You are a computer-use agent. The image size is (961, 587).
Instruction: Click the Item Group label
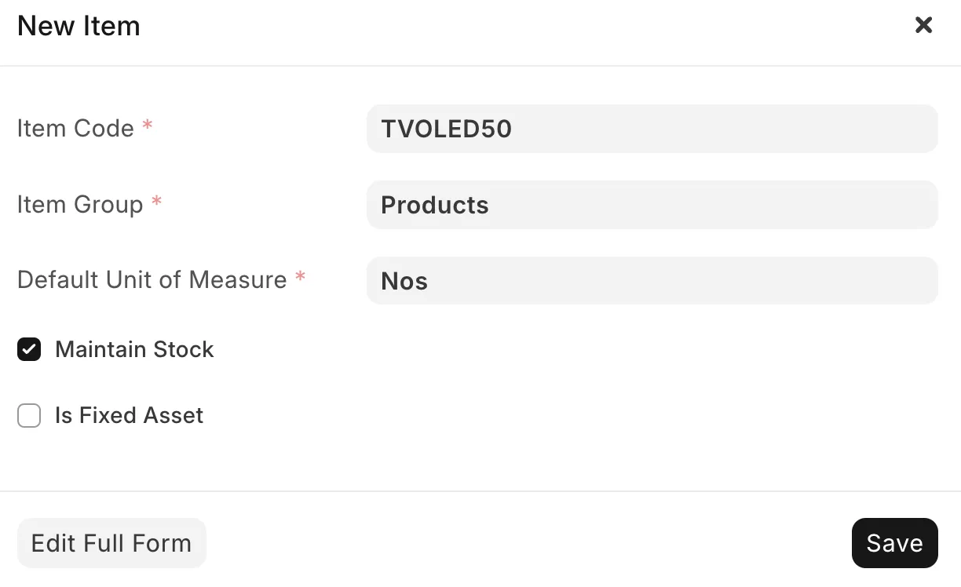pos(80,204)
